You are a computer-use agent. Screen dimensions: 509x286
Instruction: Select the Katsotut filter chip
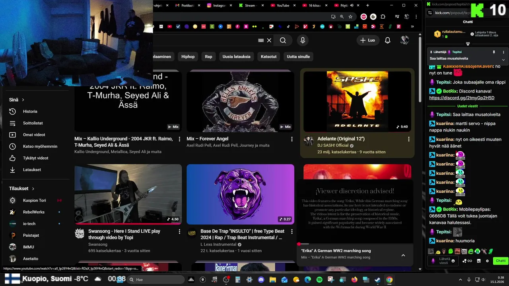[x=268, y=57]
